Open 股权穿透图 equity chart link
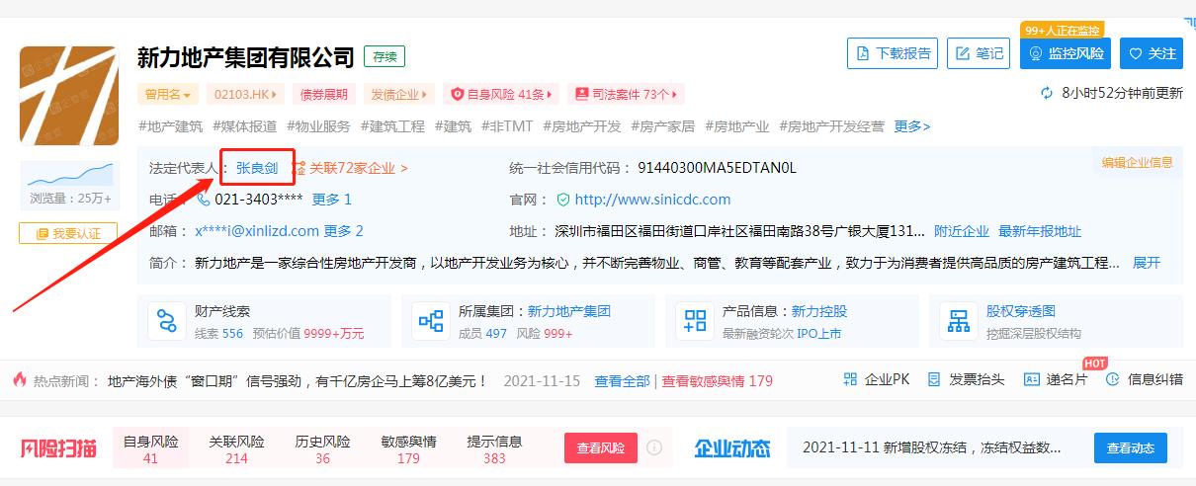 tap(1021, 311)
